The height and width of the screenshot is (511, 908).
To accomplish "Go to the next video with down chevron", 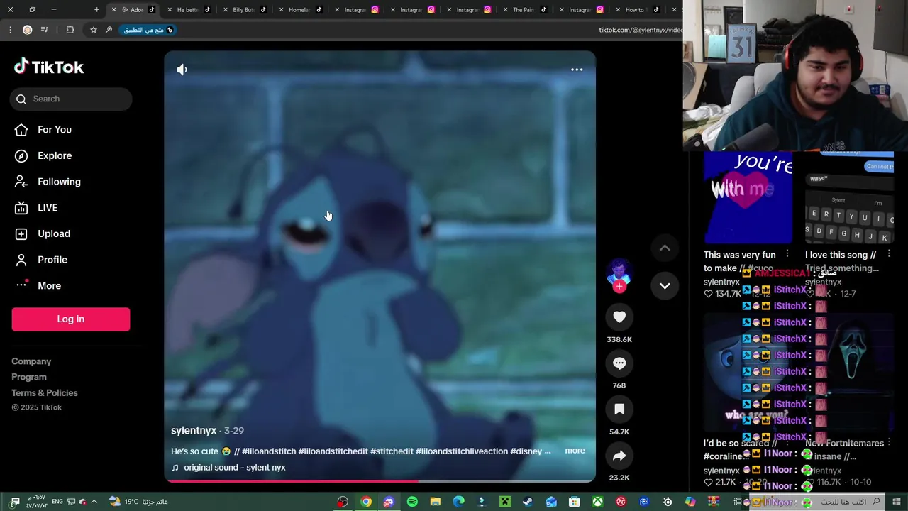I will pyautogui.click(x=665, y=286).
